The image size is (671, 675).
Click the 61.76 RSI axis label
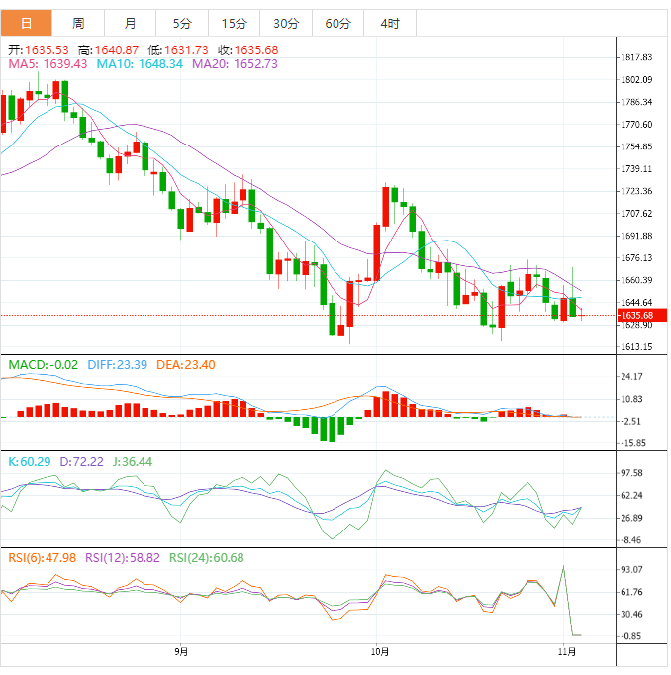tap(631, 592)
